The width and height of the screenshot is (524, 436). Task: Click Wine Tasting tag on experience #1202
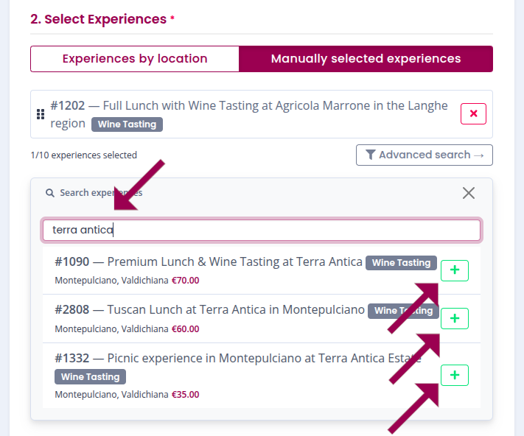tap(127, 124)
